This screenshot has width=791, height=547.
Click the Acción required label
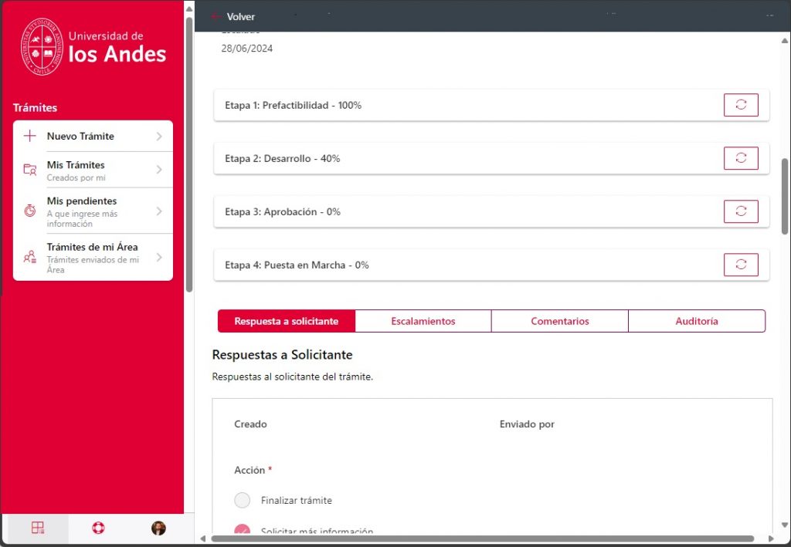tap(253, 470)
